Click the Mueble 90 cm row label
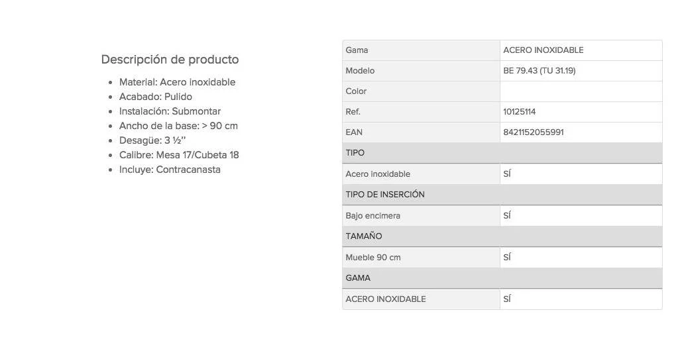The width and height of the screenshot is (684, 349). [372, 258]
